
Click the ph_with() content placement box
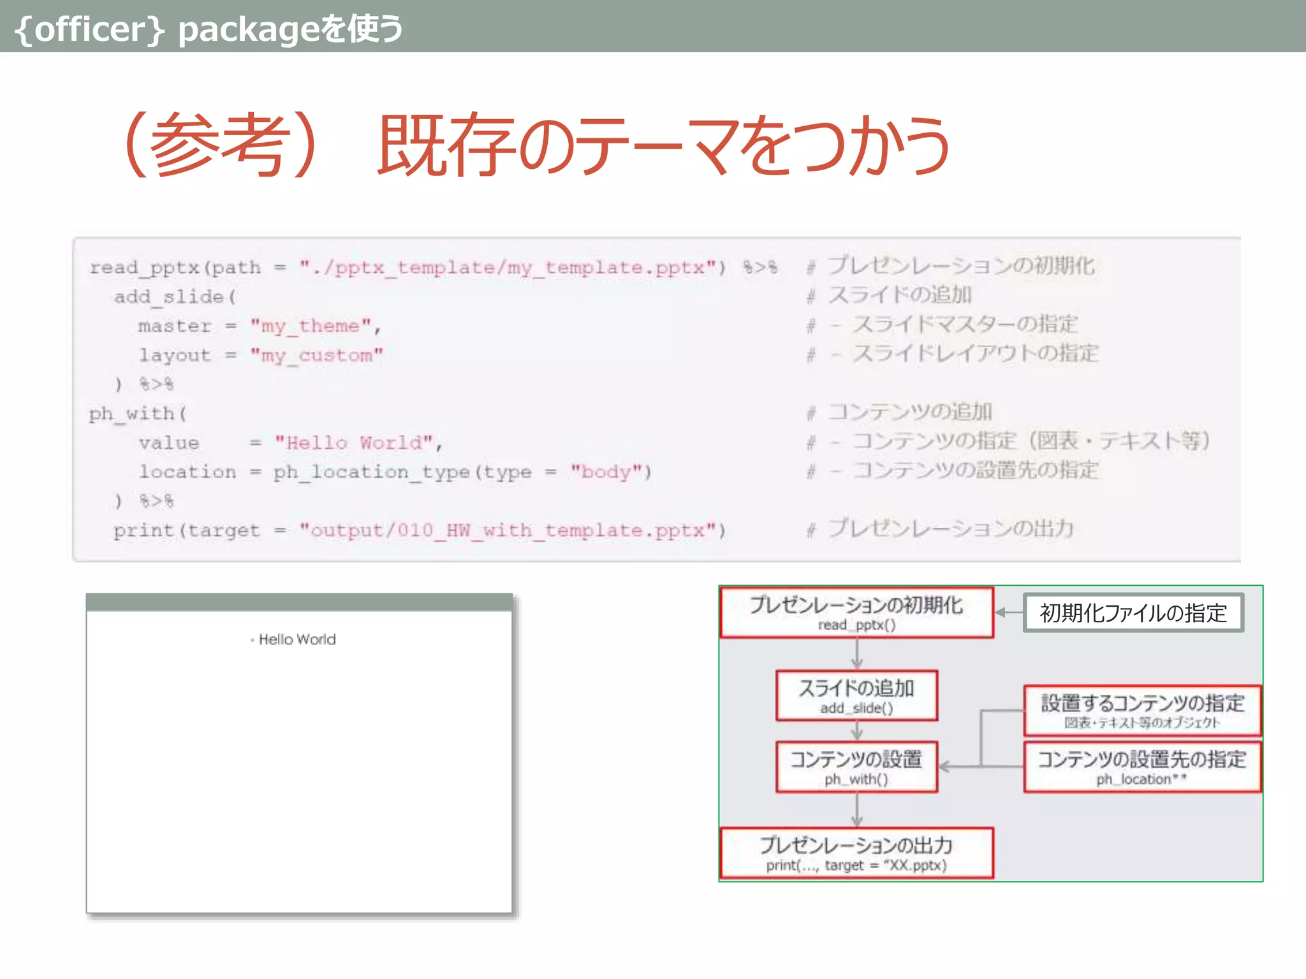tap(856, 767)
